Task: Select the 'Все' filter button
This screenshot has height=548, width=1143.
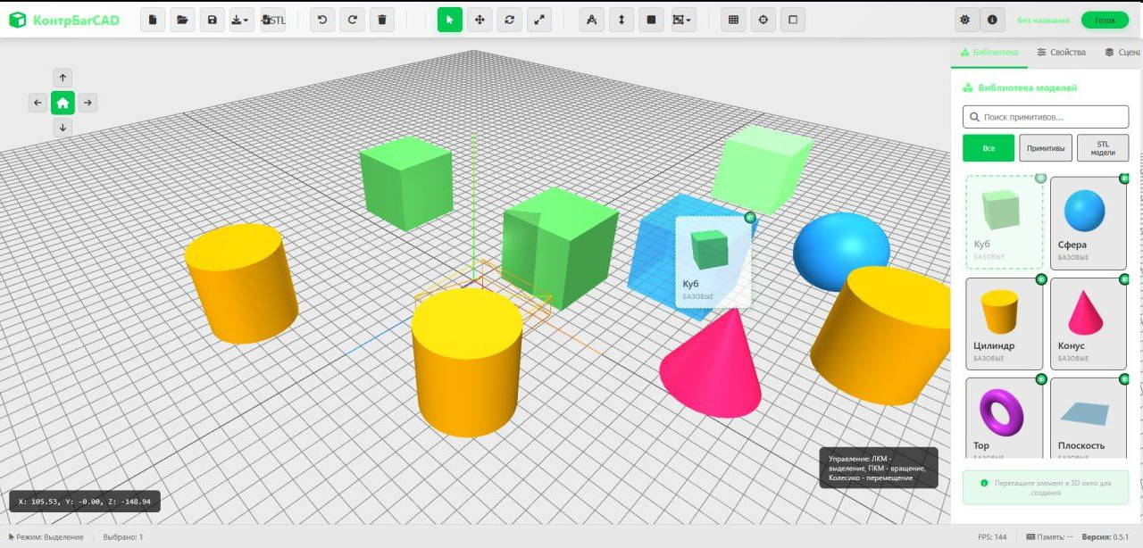Action: tap(989, 148)
